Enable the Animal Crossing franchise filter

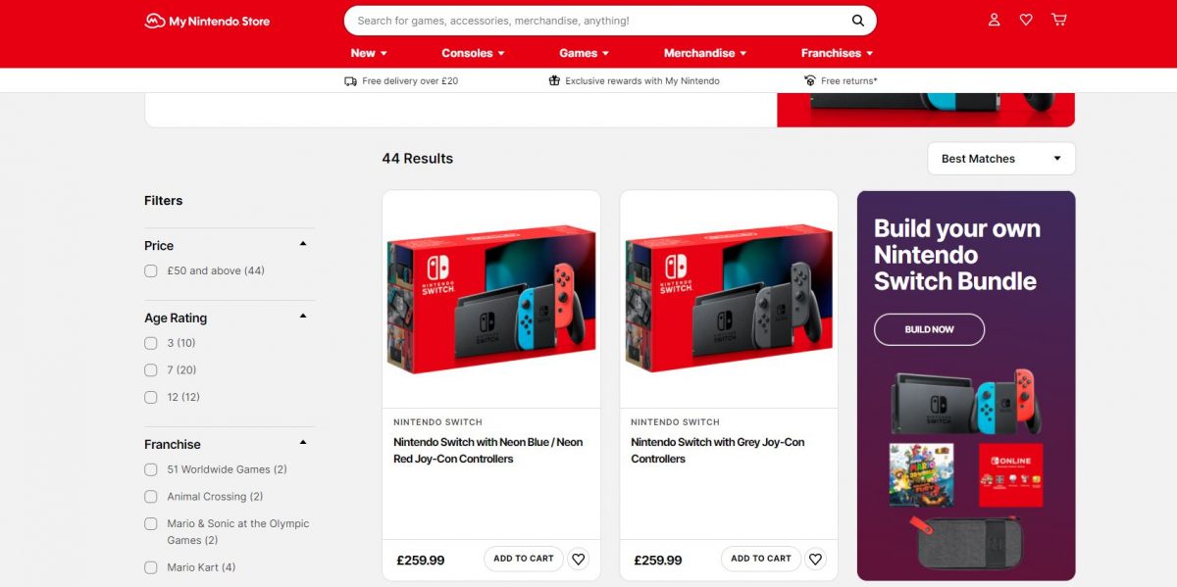(151, 497)
